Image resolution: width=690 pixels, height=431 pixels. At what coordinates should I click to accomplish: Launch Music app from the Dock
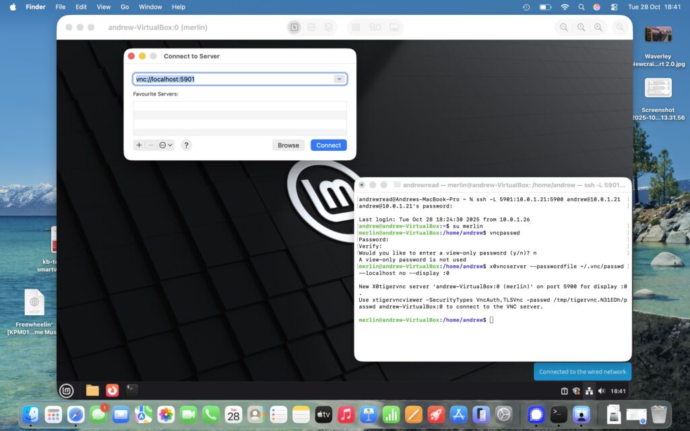point(346,414)
